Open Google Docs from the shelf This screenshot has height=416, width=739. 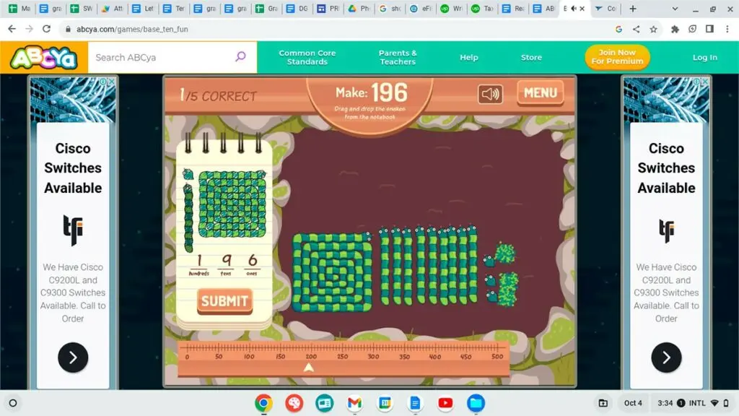pyautogui.click(x=415, y=403)
